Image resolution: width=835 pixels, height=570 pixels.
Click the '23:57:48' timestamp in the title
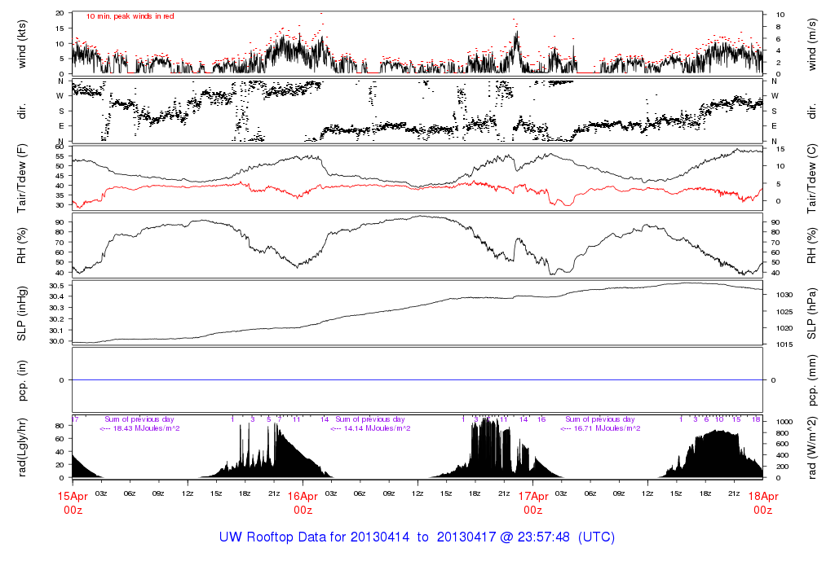pos(544,537)
